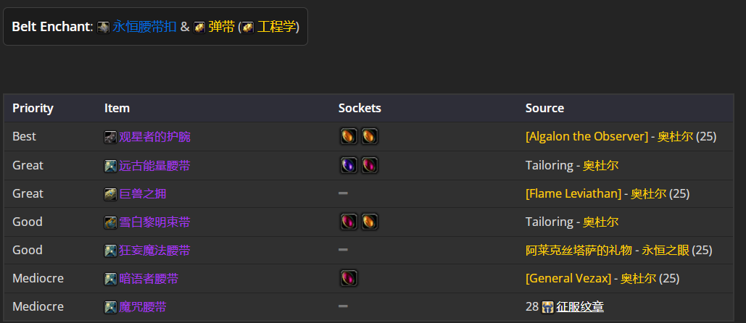
Task: Follow the General Vezax source link
Action: pos(568,278)
